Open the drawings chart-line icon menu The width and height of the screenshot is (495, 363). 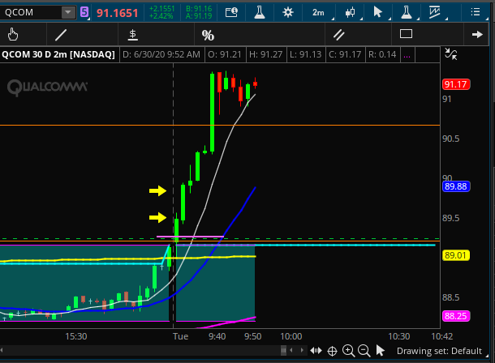click(434, 13)
